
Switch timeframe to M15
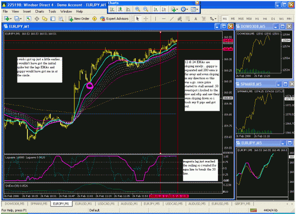click(241, 18)
